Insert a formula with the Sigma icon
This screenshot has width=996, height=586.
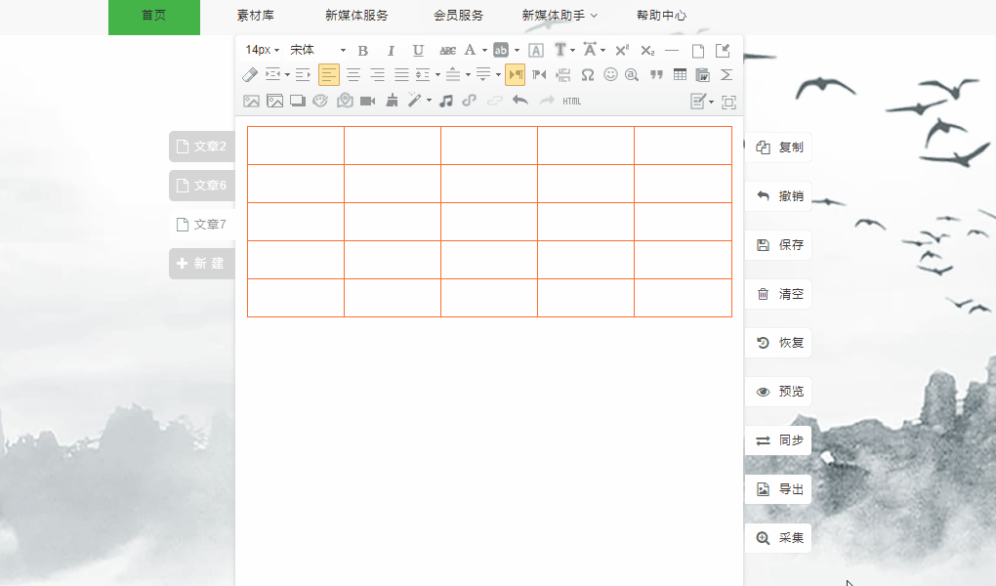(x=726, y=75)
